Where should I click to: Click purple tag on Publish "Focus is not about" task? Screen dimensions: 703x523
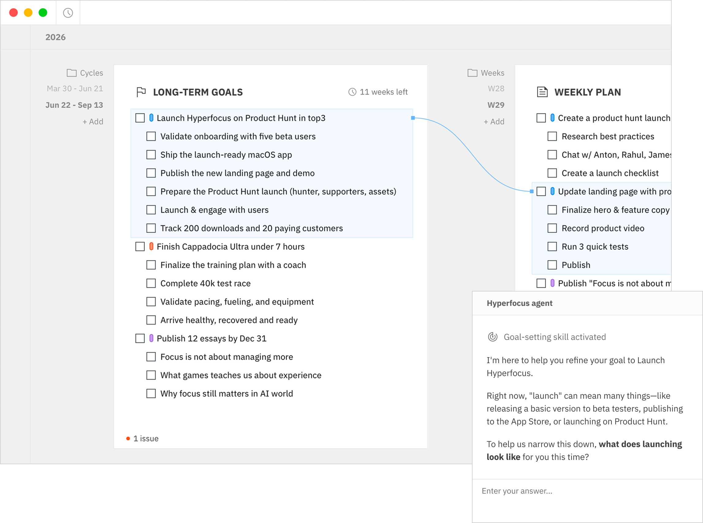click(553, 283)
